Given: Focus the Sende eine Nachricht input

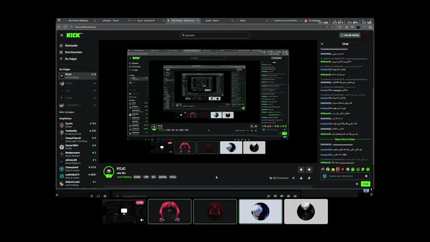Looking at the screenshot, I should point(345,176).
